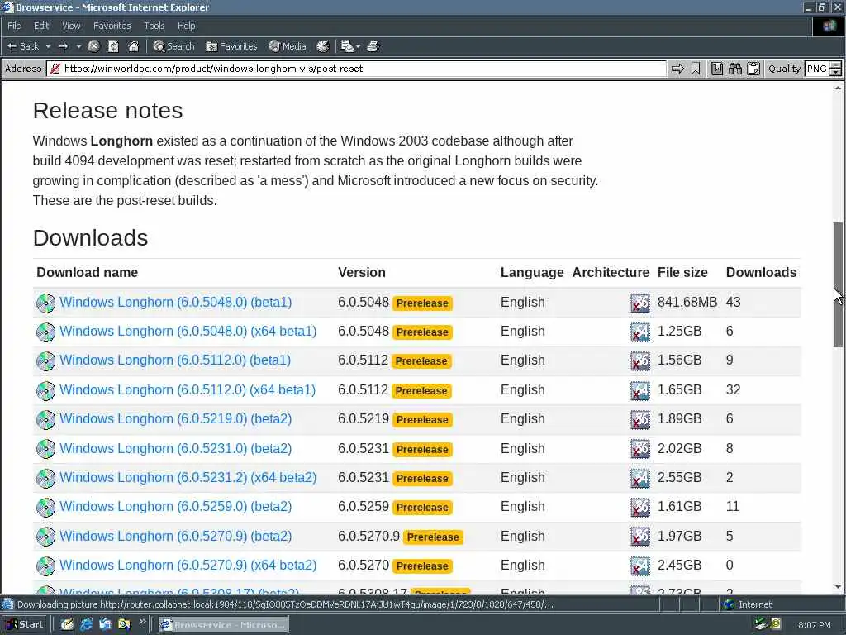Click the Prerelease badge in 2.55GB row
The width and height of the screenshot is (846, 635).
point(422,479)
